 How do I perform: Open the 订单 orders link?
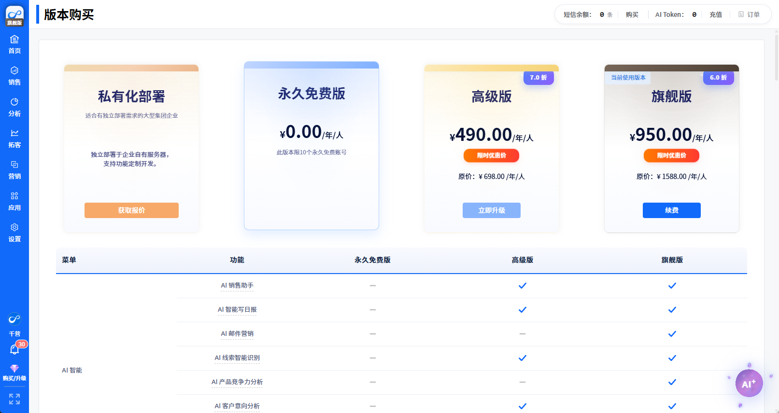click(x=749, y=15)
